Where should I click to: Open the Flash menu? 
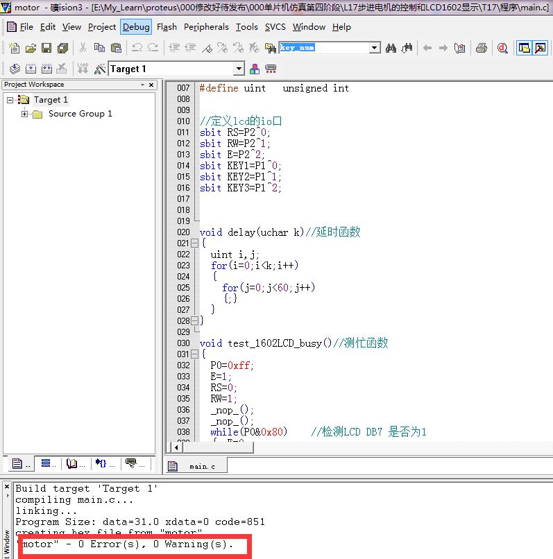point(167,27)
